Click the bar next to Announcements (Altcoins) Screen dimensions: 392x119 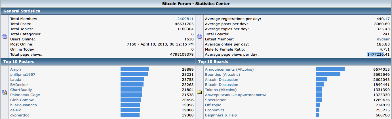tap(330, 70)
